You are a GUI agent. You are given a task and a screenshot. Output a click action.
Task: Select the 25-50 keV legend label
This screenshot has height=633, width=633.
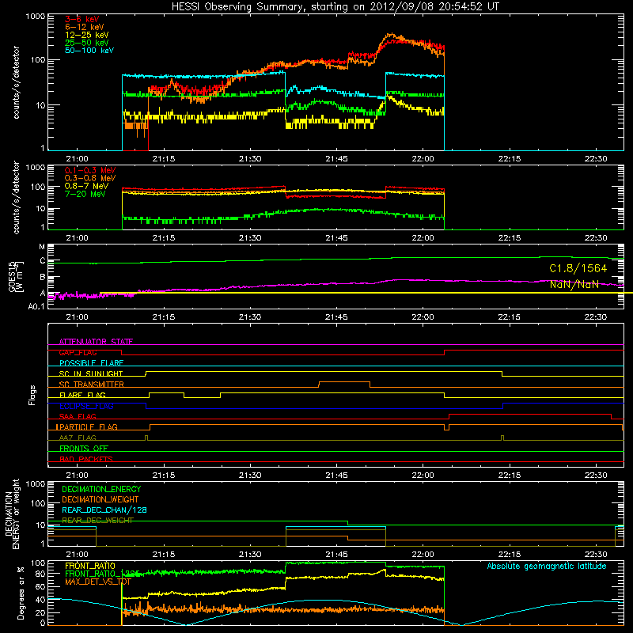[x=87, y=43]
